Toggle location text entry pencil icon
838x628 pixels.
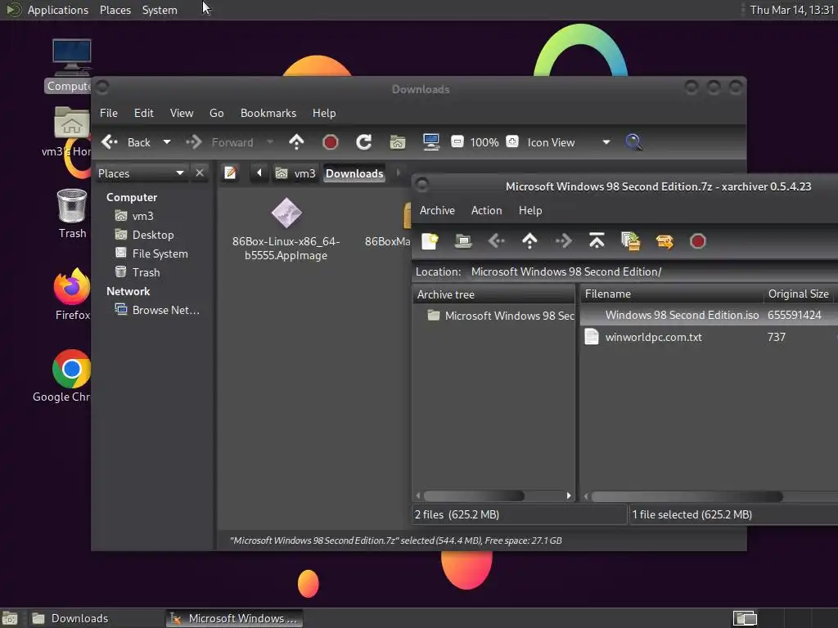230,173
